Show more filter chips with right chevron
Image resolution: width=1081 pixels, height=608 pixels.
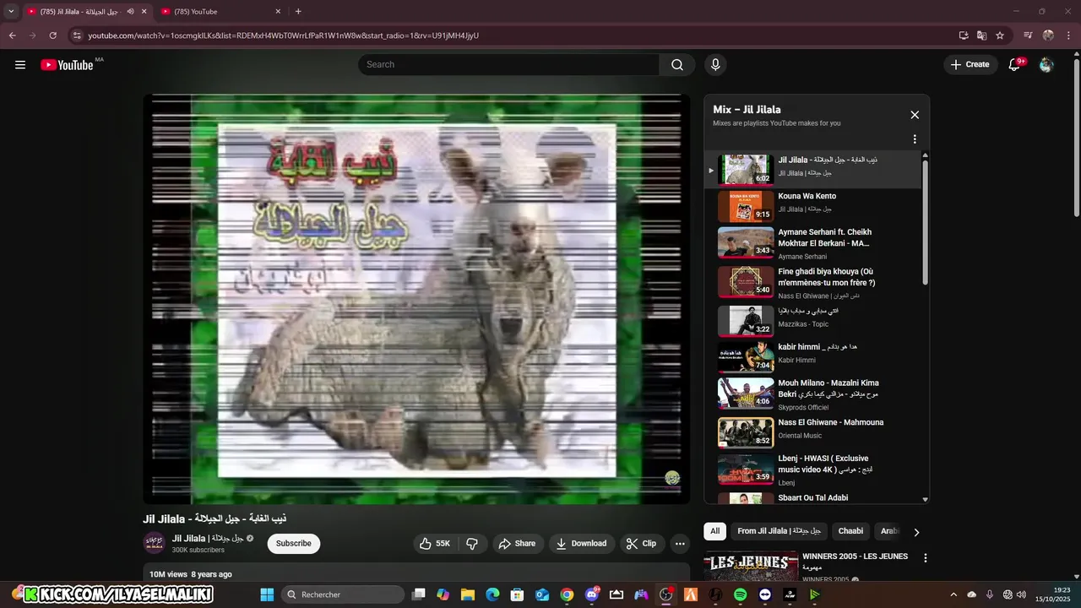(x=916, y=532)
